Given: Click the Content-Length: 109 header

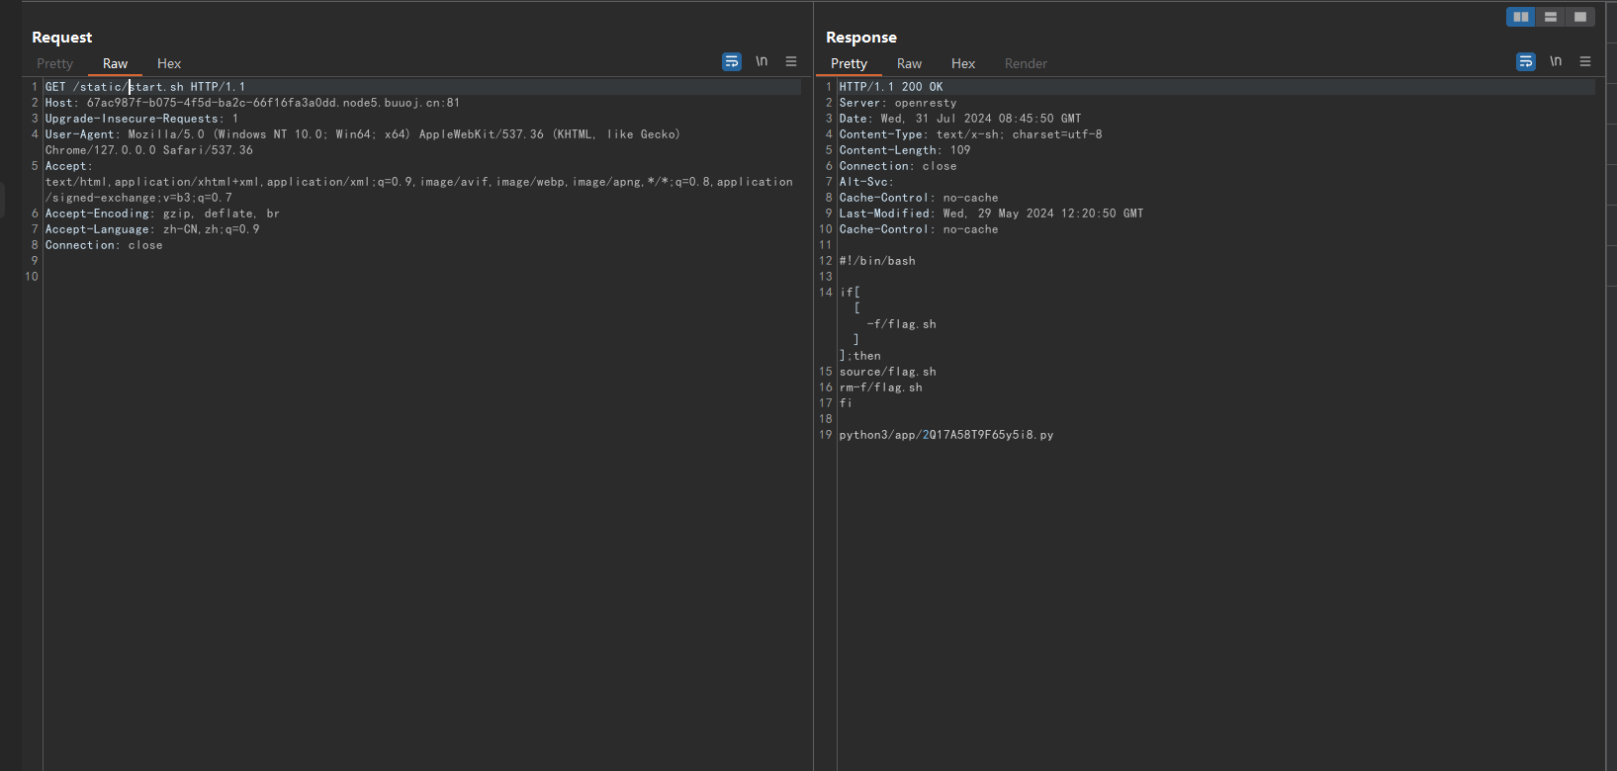Looking at the screenshot, I should (x=905, y=150).
